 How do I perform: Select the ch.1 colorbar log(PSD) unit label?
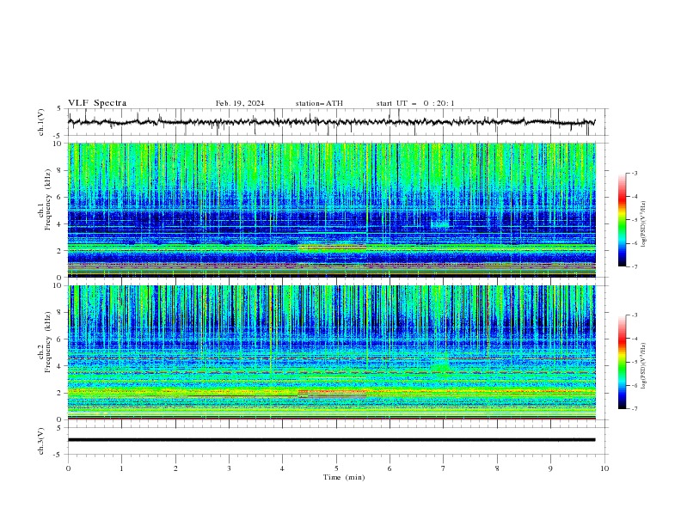[644, 223]
